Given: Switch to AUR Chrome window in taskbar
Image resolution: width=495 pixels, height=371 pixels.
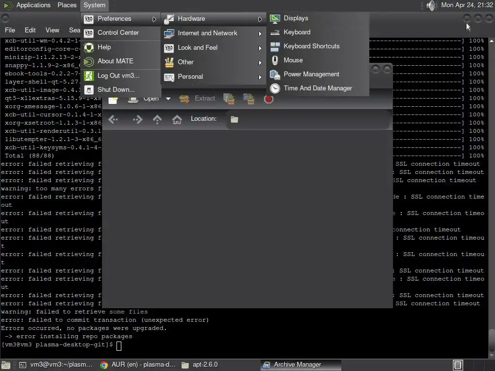Looking at the screenshot, I should click(138, 365).
